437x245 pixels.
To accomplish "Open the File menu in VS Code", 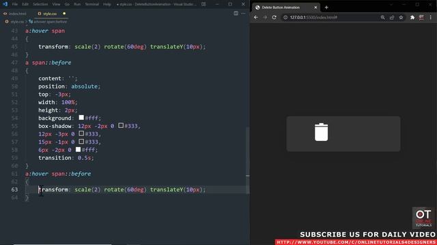I will pos(15,4).
